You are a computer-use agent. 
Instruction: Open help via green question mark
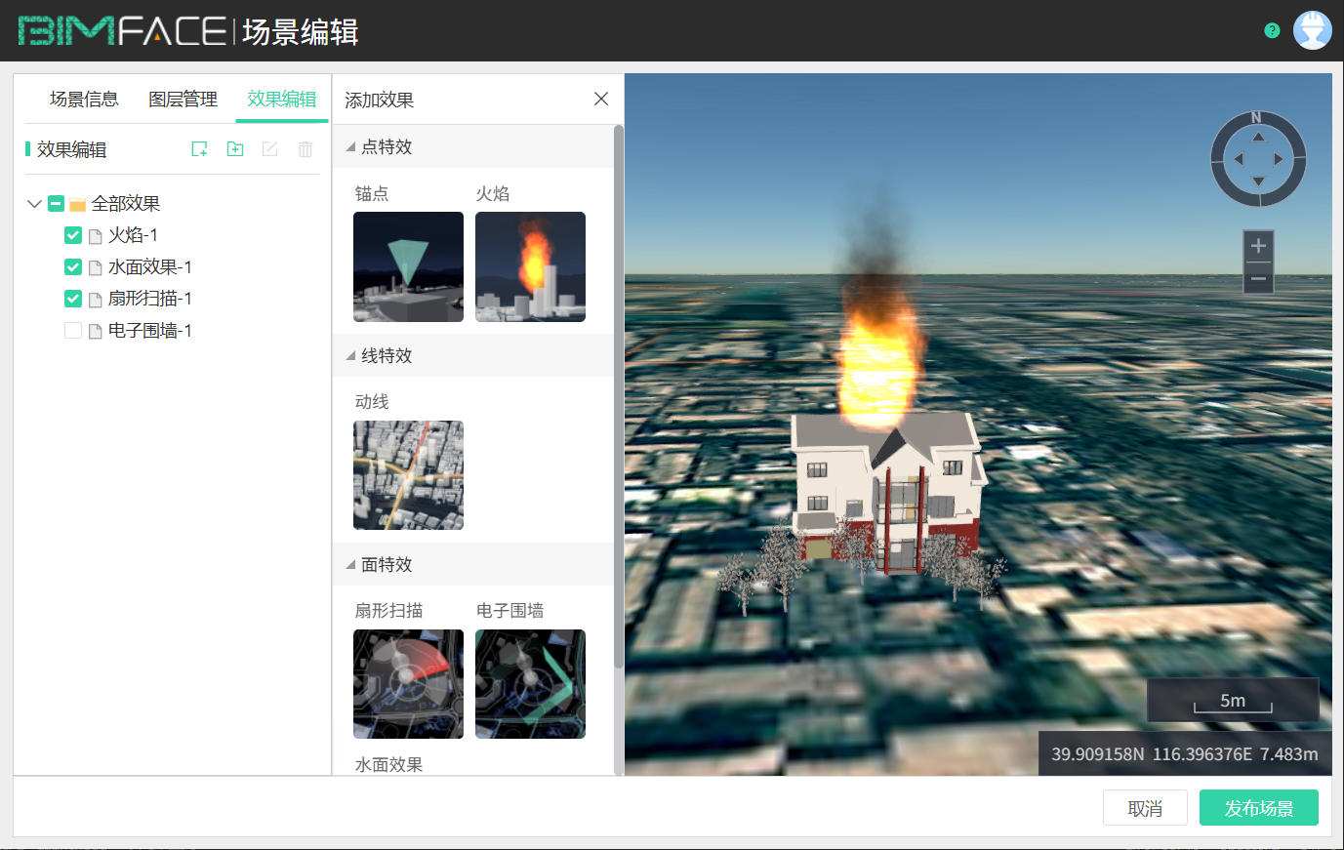click(1272, 30)
